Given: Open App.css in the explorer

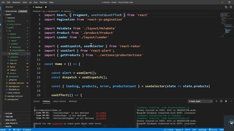Looking at the screenshot, I should (13, 63).
